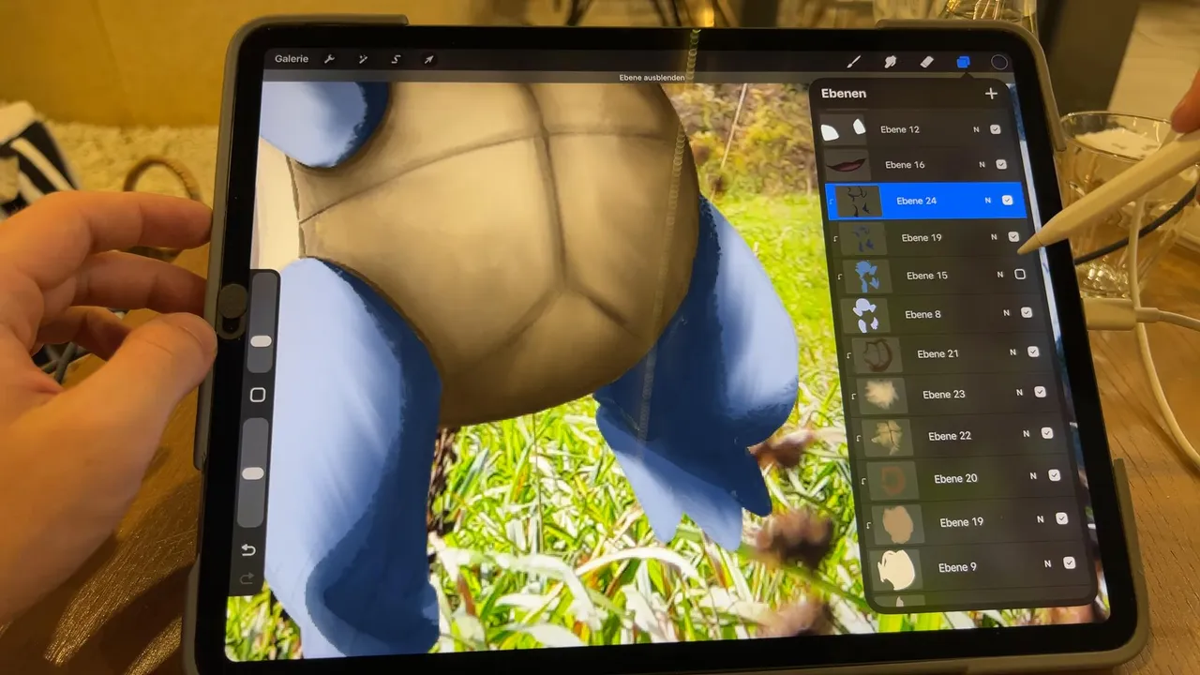Activate the Selection S-shaped tool
The height and width of the screenshot is (675, 1200).
(396, 59)
